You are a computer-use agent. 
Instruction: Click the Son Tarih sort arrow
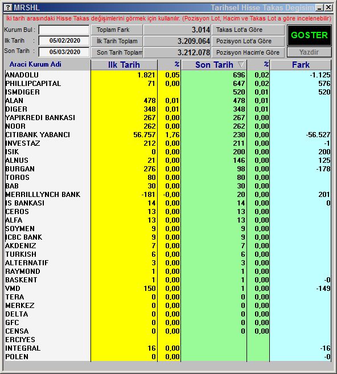point(241,64)
